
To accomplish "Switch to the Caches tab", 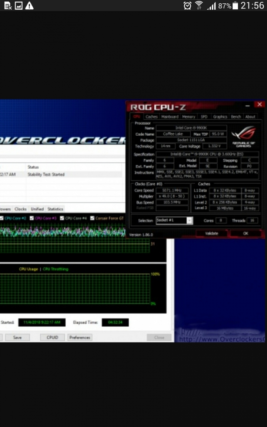I will [151, 116].
